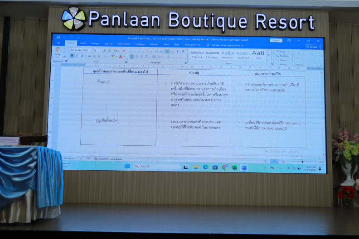Click the taskbar Search box

pyautogui.click(x=157, y=166)
